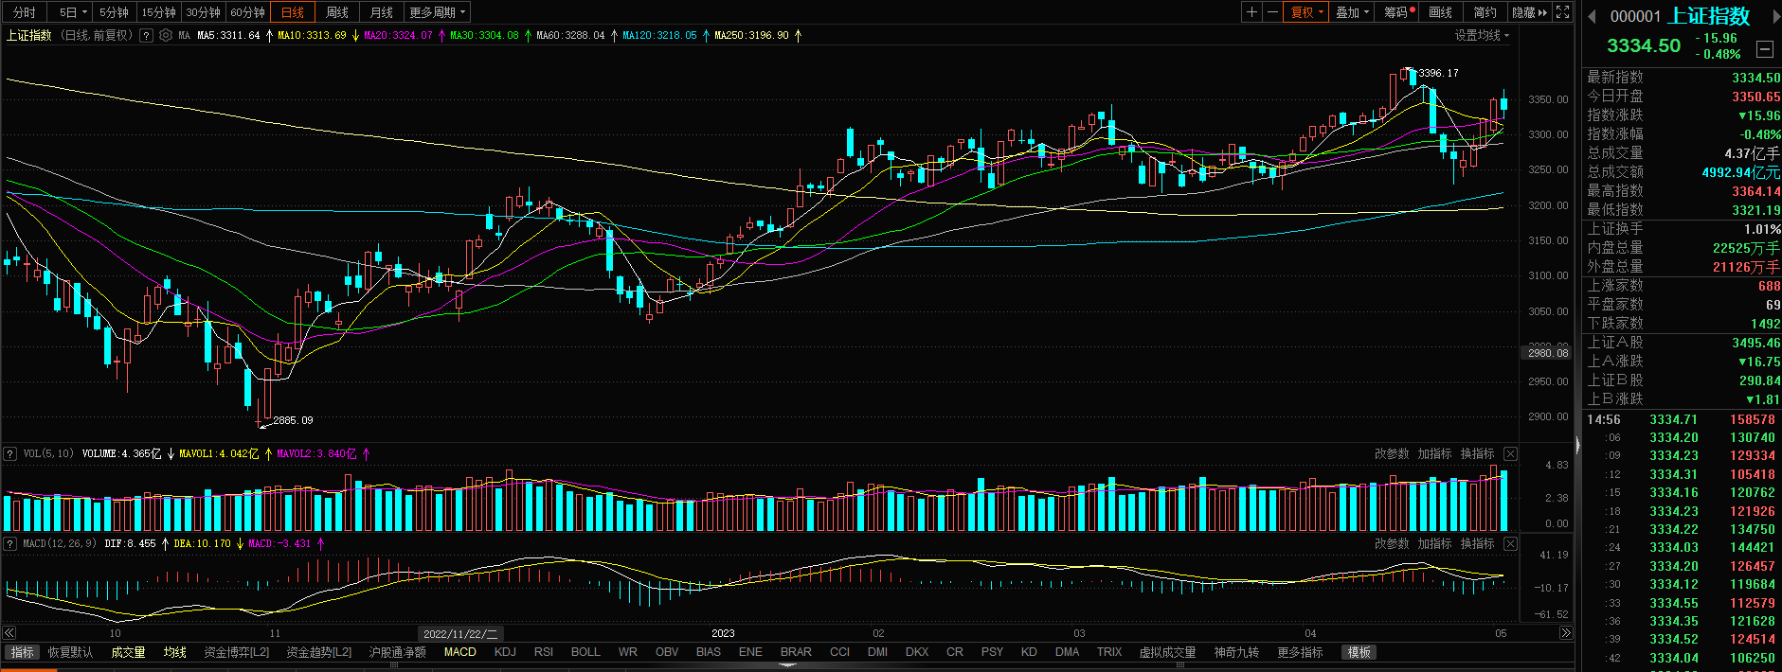Toggle the 成交量 indicator
The height and width of the screenshot is (672, 1782).
pos(128,652)
